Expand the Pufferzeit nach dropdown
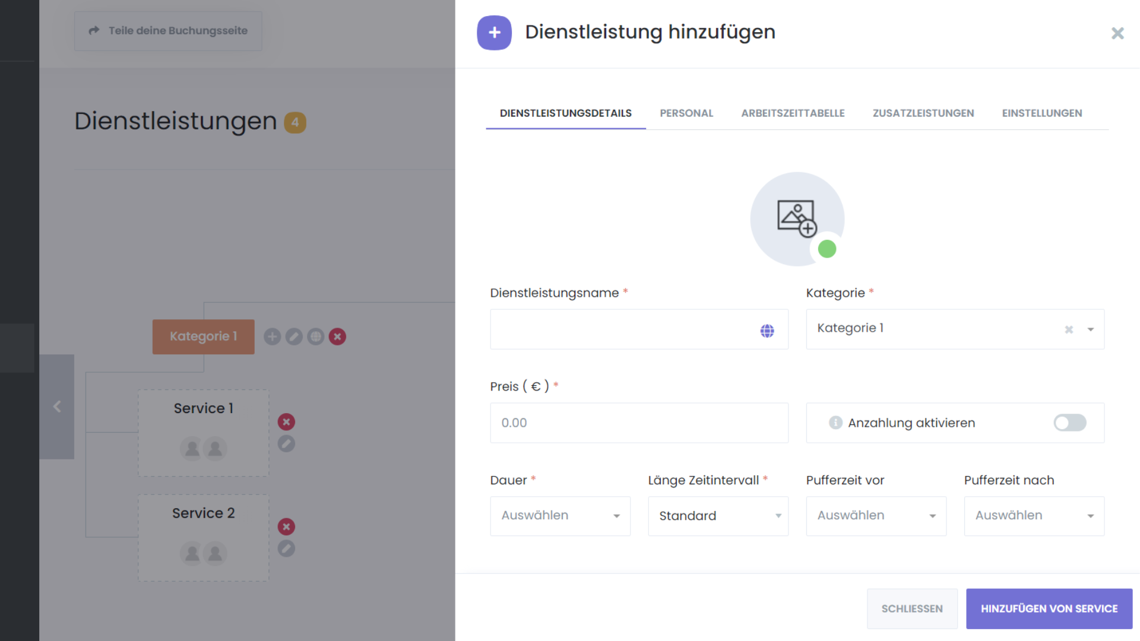The width and height of the screenshot is (1140, 641). pyautogui.click(x=1034, y=516)
